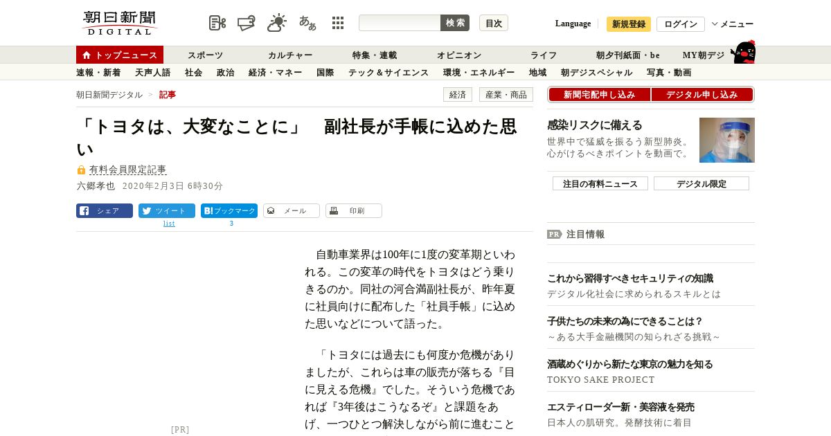Click the coupon tickets icon in header
The image size is (831, 436).
(247, 23)
